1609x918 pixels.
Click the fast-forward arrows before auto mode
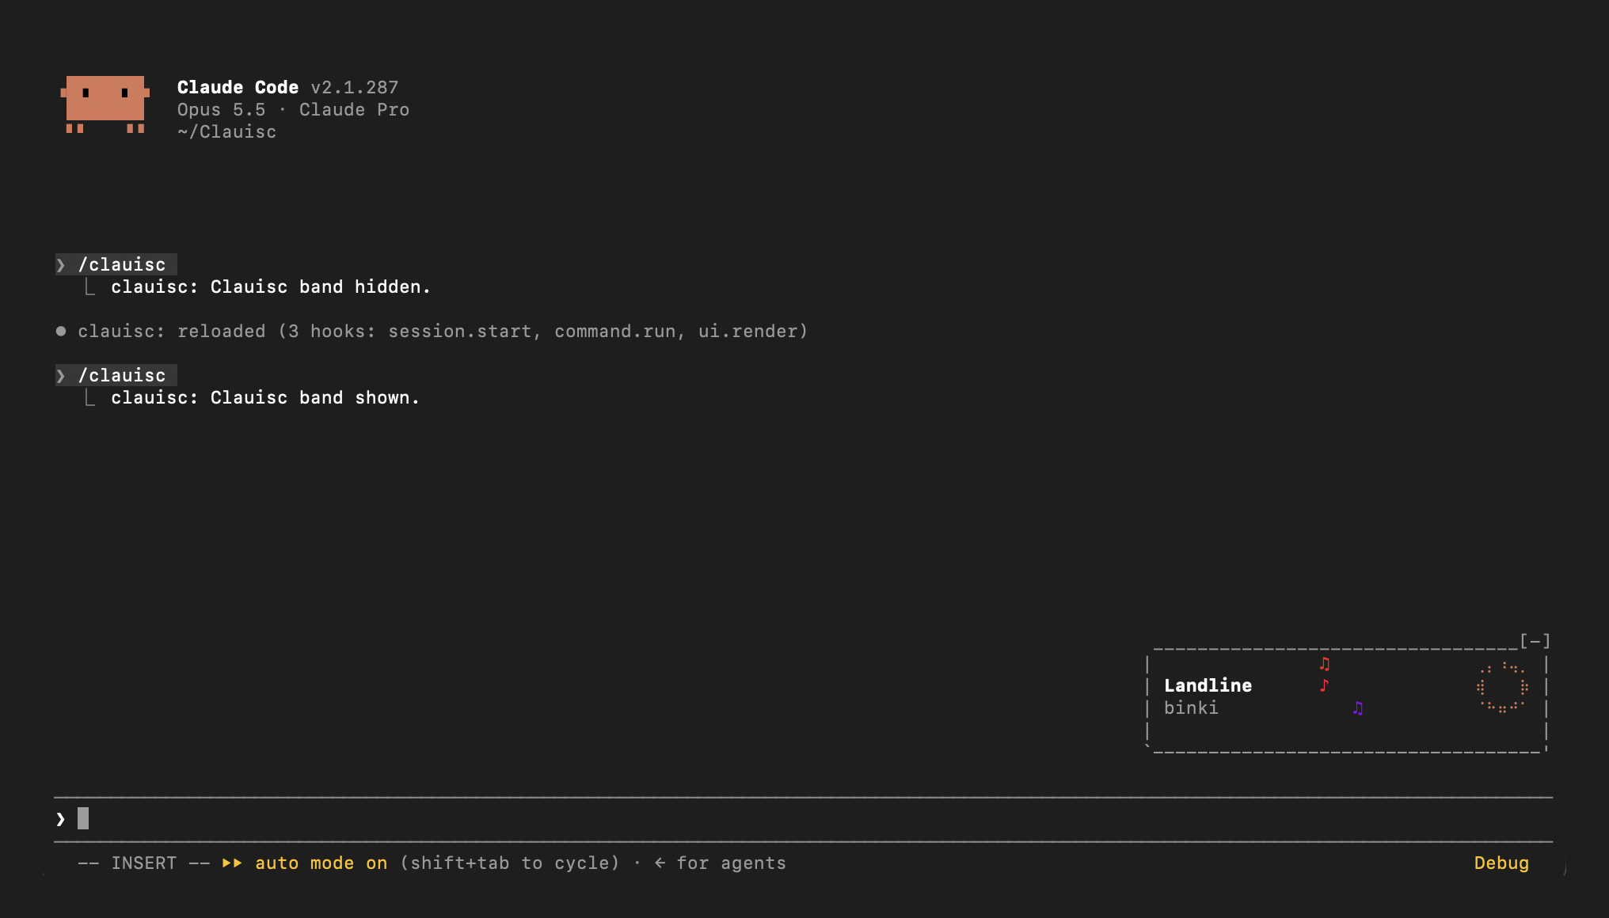(232, 863)
